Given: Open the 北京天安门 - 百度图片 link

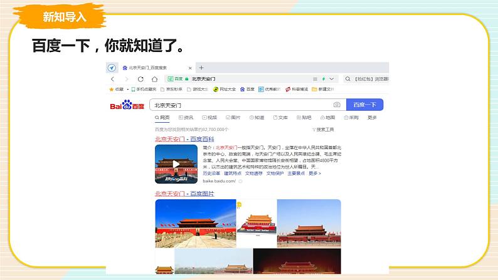Looking at the screenshot, I should [184, 194].
